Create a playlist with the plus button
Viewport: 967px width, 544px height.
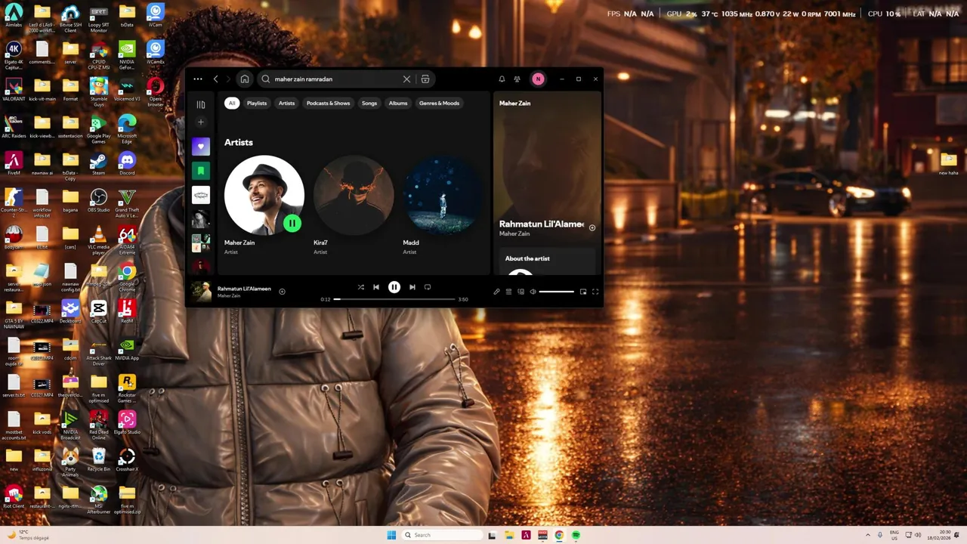200,122
